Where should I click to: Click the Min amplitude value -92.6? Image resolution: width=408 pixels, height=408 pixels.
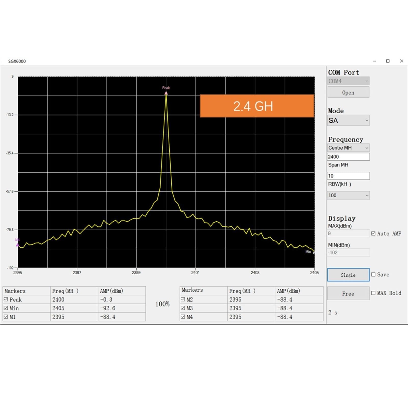(108, 308)
